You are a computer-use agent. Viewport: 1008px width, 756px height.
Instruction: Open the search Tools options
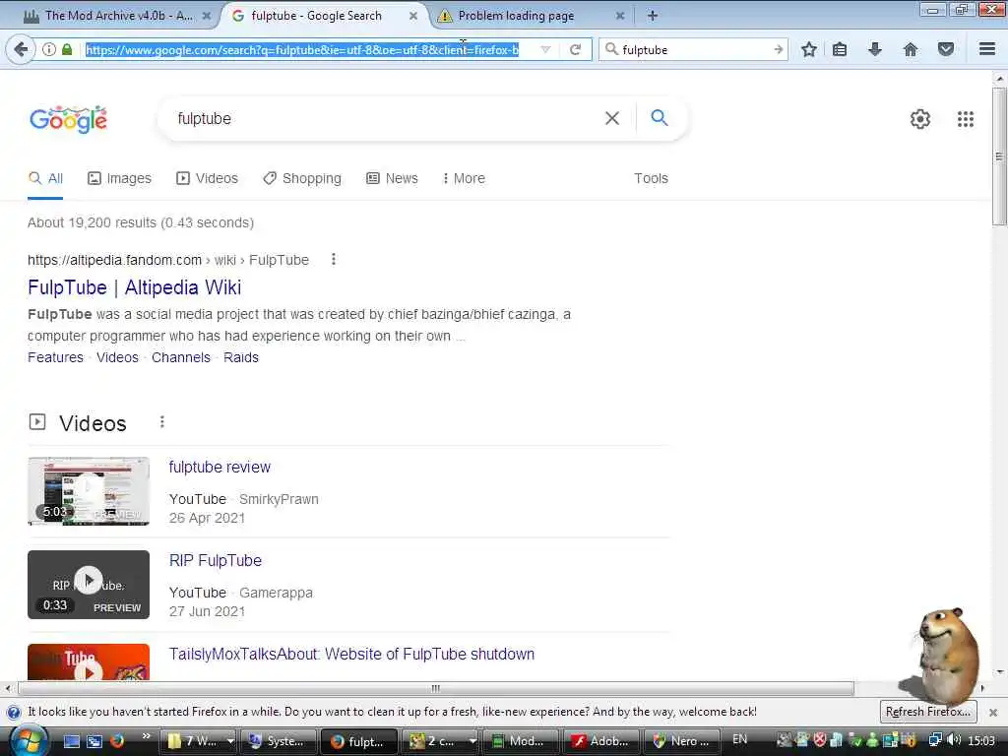[x=651, y=179]
